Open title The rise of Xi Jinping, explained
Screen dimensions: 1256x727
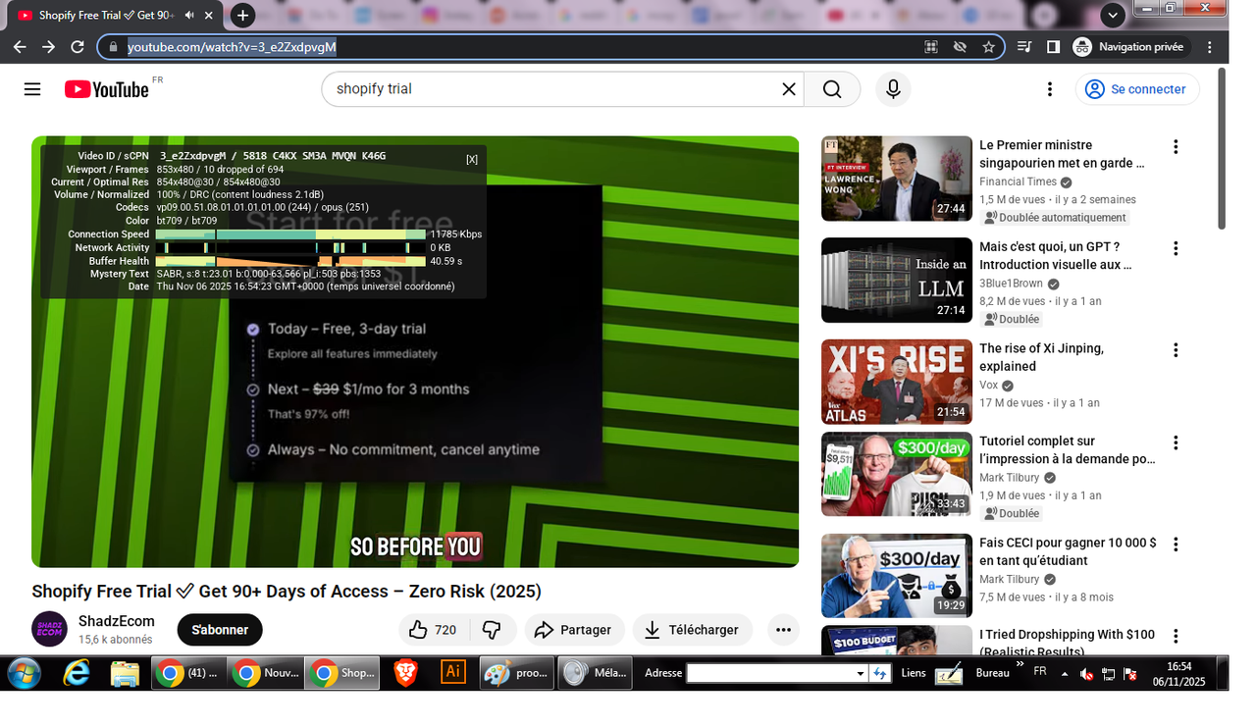click(x=1041, y=357)
